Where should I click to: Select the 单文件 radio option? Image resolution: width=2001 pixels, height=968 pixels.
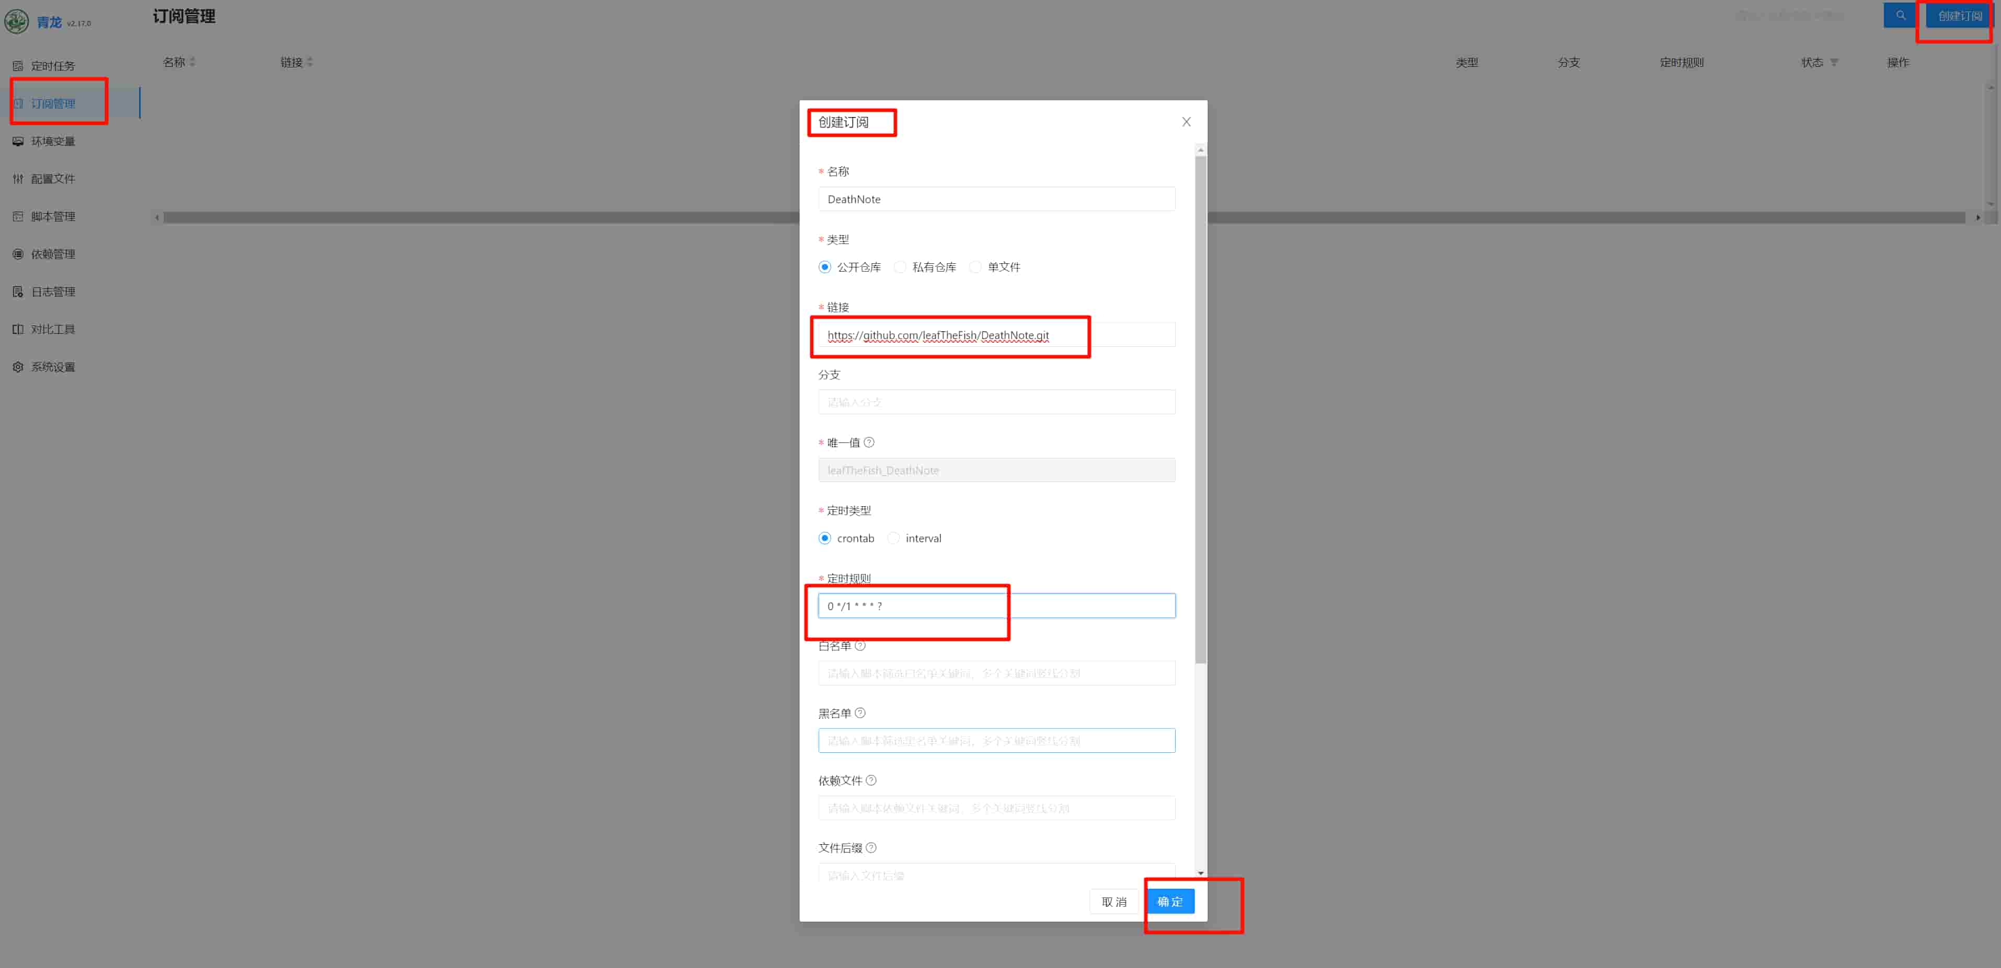[x=975, y=267]
